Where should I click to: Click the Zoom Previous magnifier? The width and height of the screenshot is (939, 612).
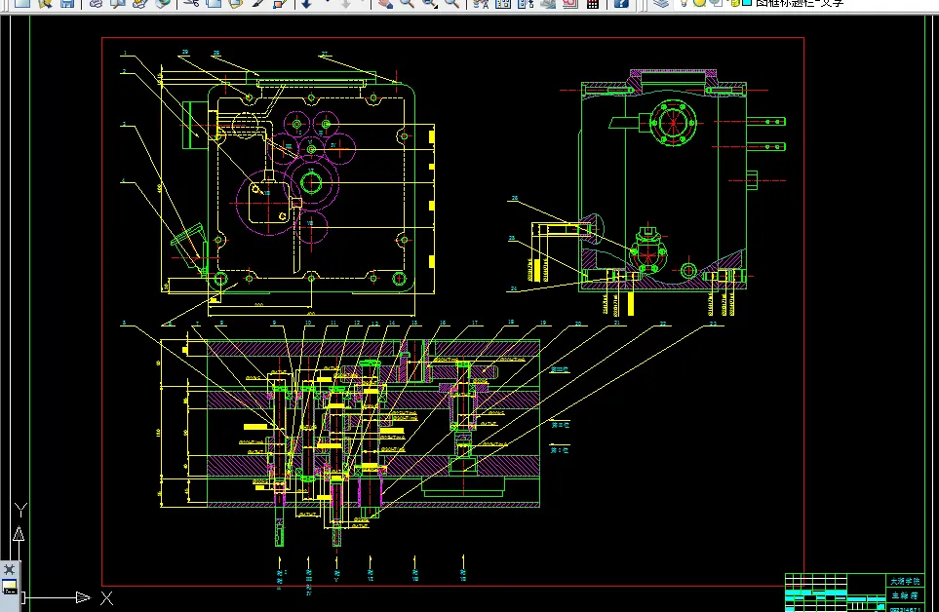pos(452,3)
